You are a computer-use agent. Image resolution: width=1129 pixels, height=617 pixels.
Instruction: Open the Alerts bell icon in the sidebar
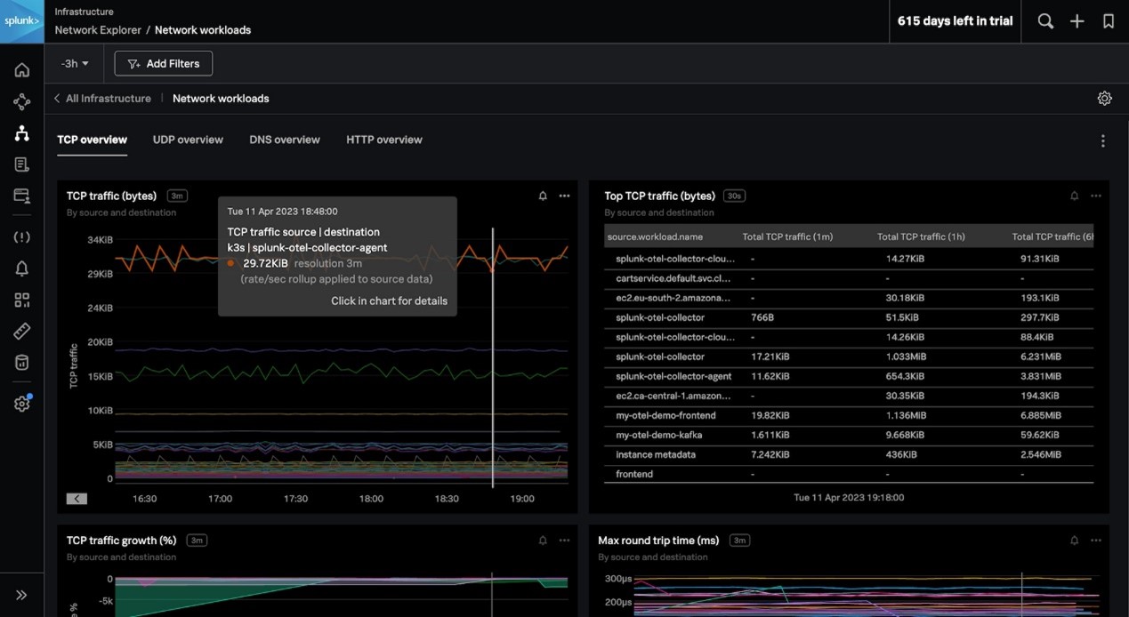click(x=22, y=268)
